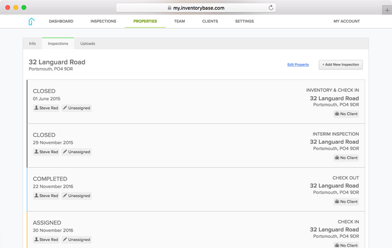Switch to the Uploads tab
392x248 pixels.
88,44
